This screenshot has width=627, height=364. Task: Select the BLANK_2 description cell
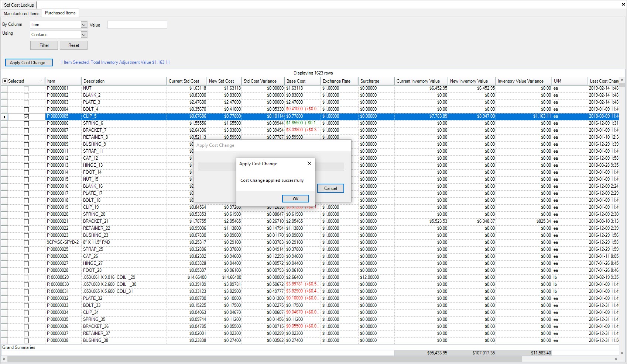tap(124, 96)
